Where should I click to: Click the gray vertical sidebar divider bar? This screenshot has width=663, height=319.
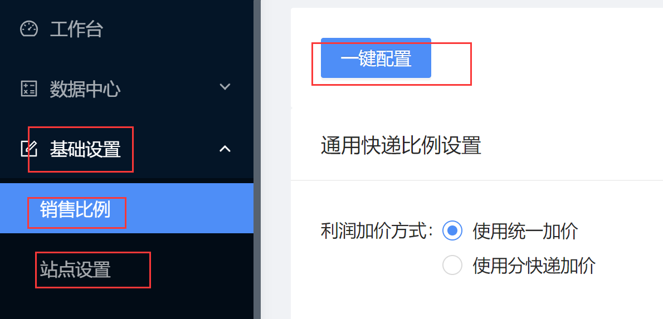click(257, 159)
